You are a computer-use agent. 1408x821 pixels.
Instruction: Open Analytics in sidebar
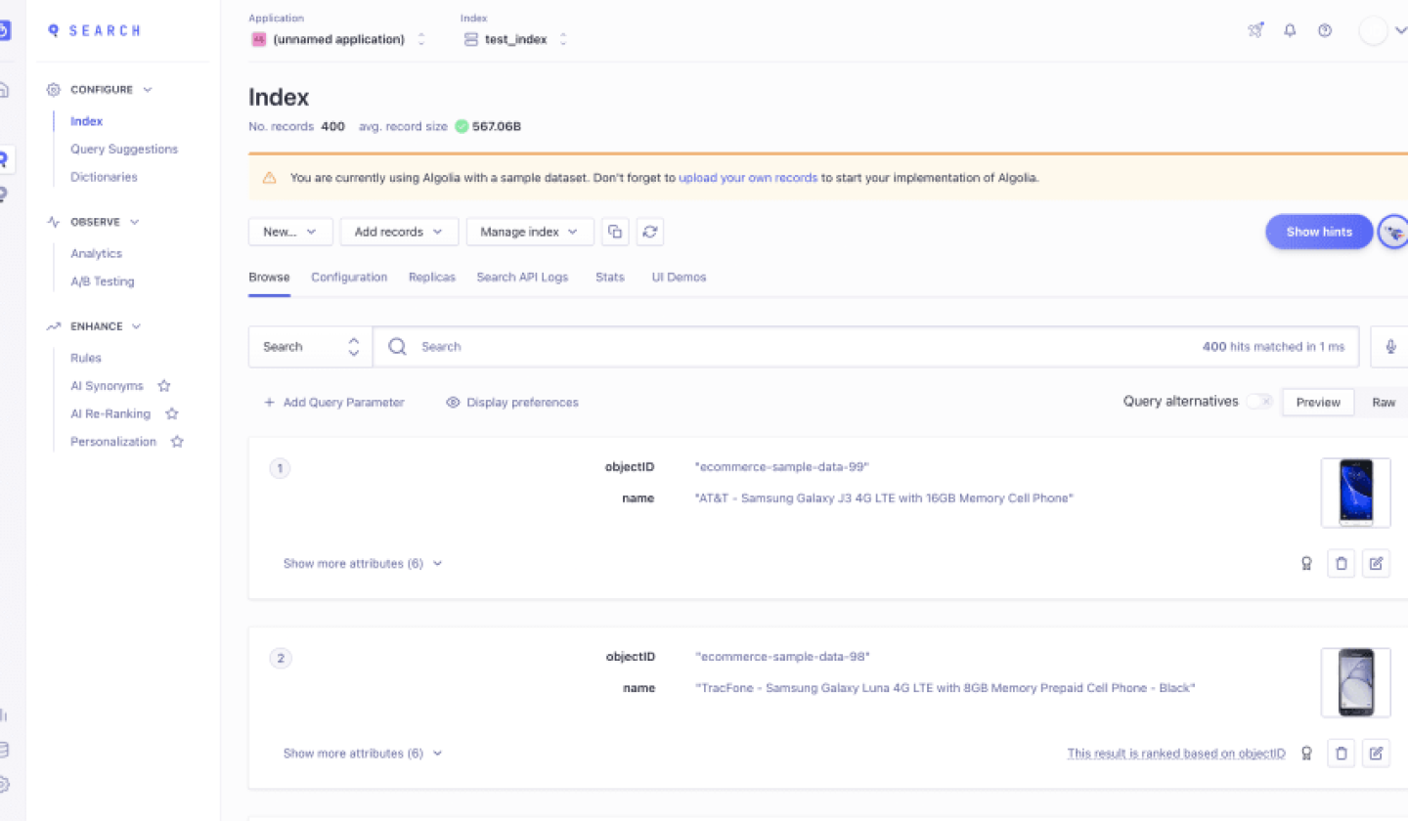pyautogui.click(x=96, y=253)
